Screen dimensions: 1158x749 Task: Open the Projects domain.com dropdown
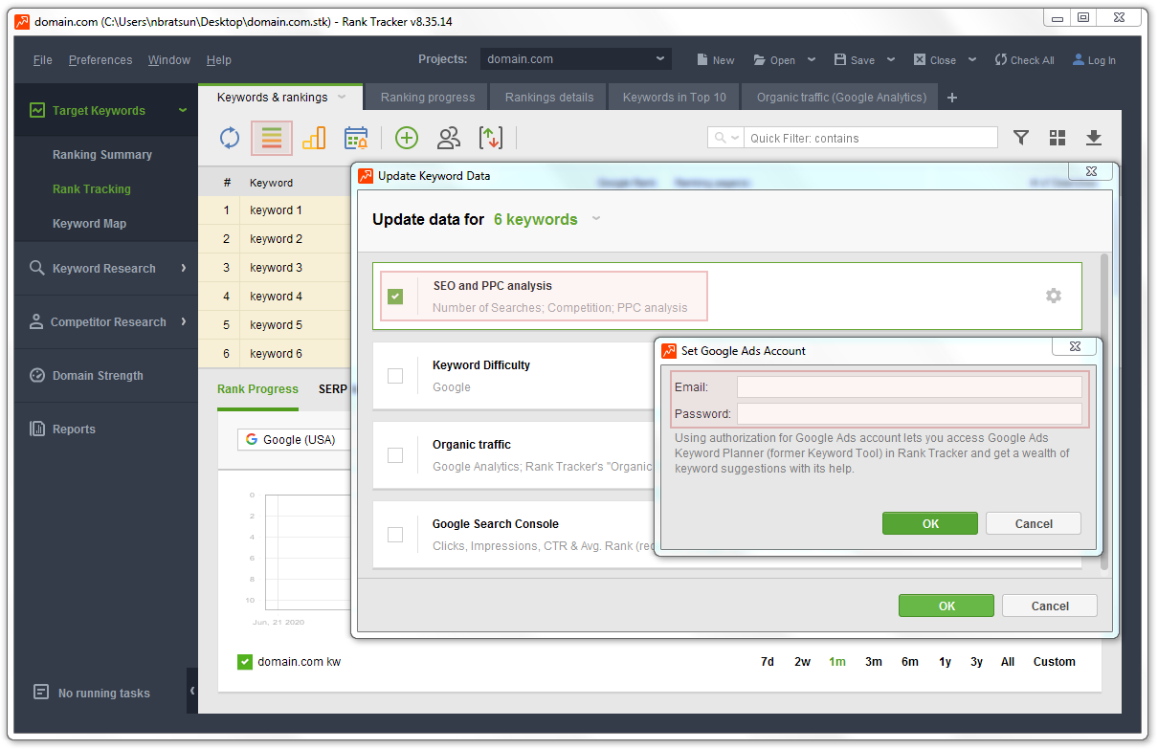click(x=575, y=59)
